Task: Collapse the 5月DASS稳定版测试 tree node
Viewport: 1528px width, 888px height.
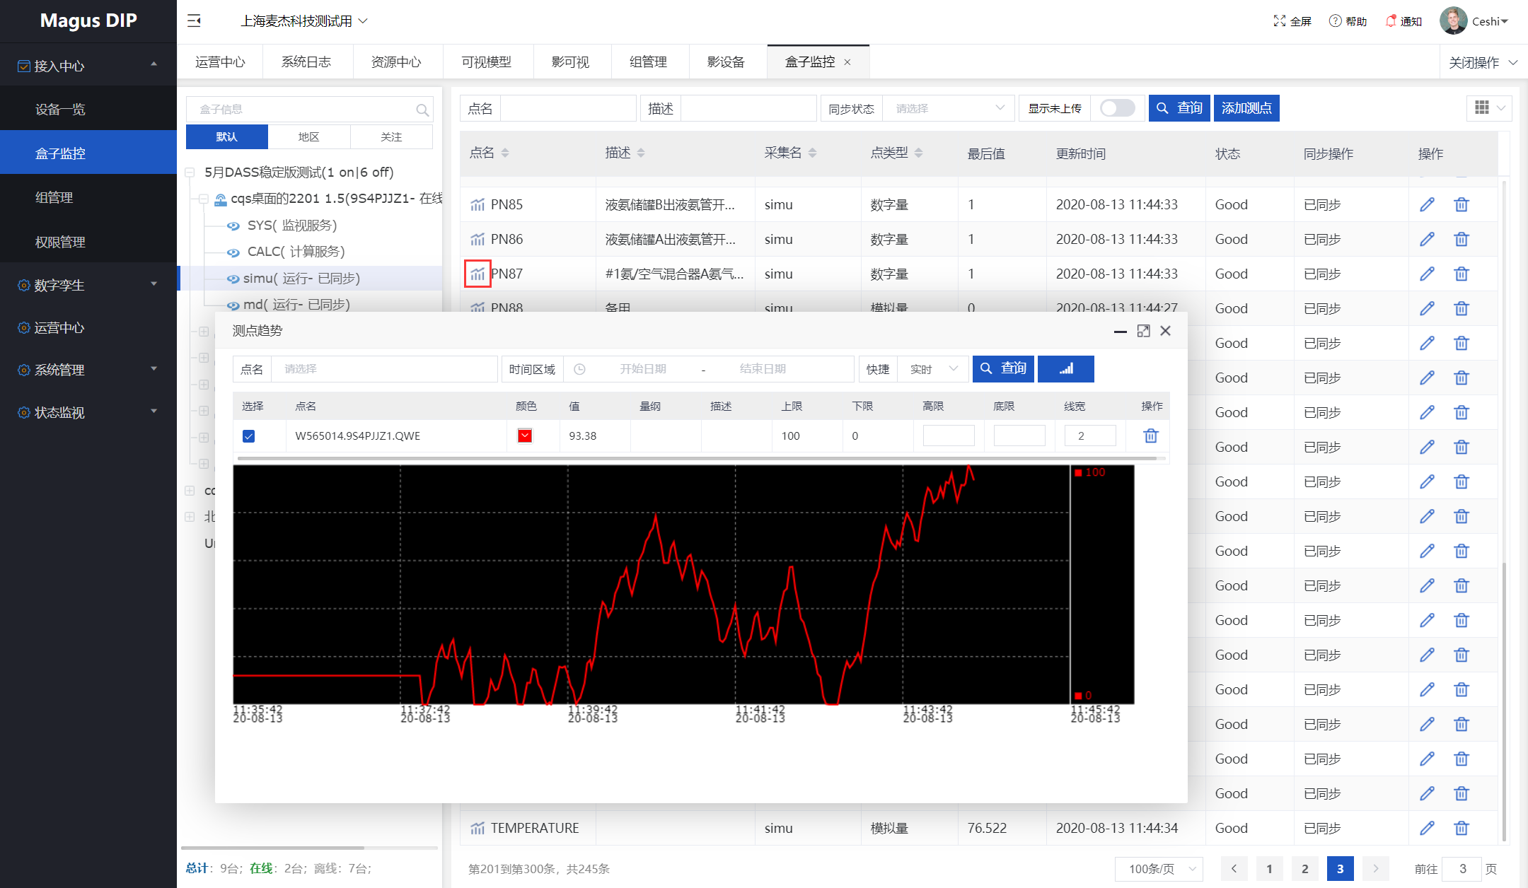Action: [190, 173]
